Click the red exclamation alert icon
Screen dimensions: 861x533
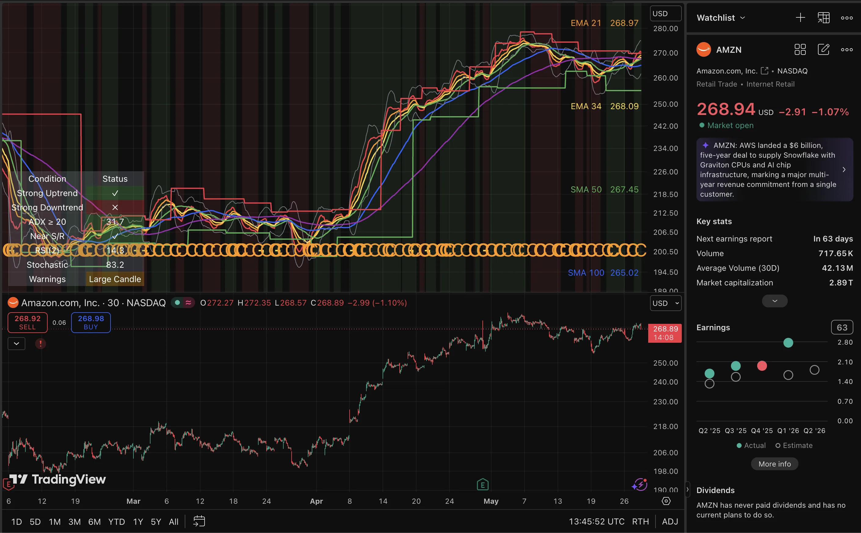click(41, 343)
